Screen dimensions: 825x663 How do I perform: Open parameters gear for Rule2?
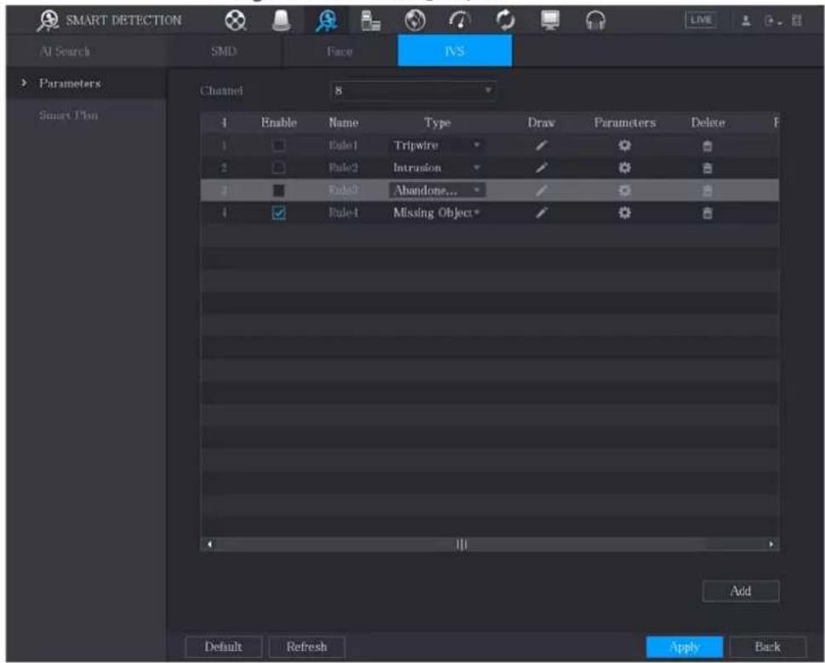click(624, 168)
